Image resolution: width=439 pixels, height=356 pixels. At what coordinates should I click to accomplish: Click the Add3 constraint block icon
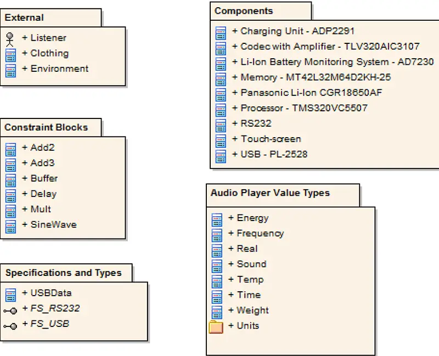tap(10, 165)
